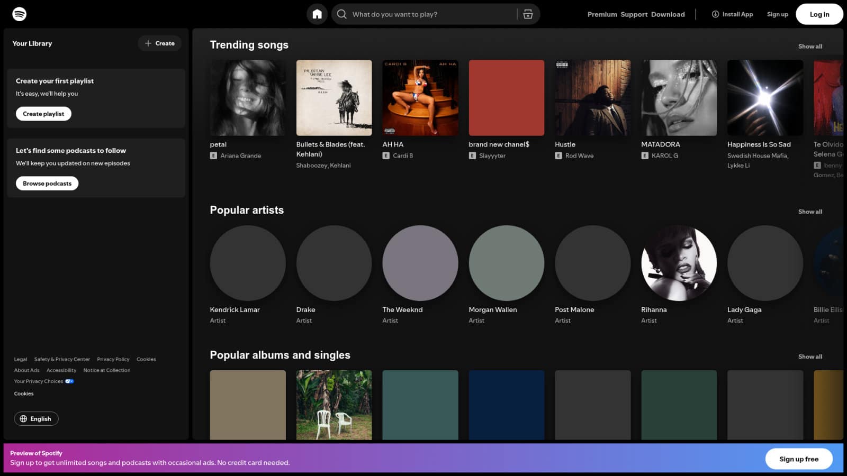The image size is (847, 476).
Task: Open the About Ads link
Action: [26, 370]
